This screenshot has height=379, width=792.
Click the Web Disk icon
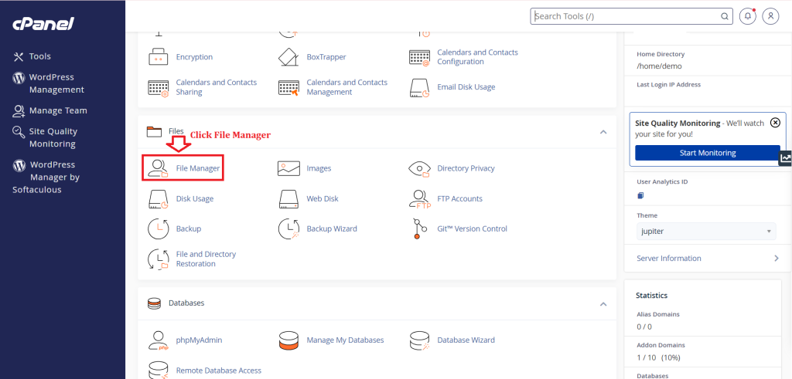(x=289, y=198)
